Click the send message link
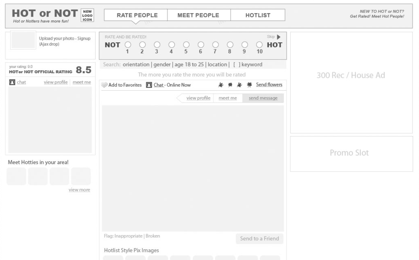This screenshot has width=419, height=260. tap(263, 98)
